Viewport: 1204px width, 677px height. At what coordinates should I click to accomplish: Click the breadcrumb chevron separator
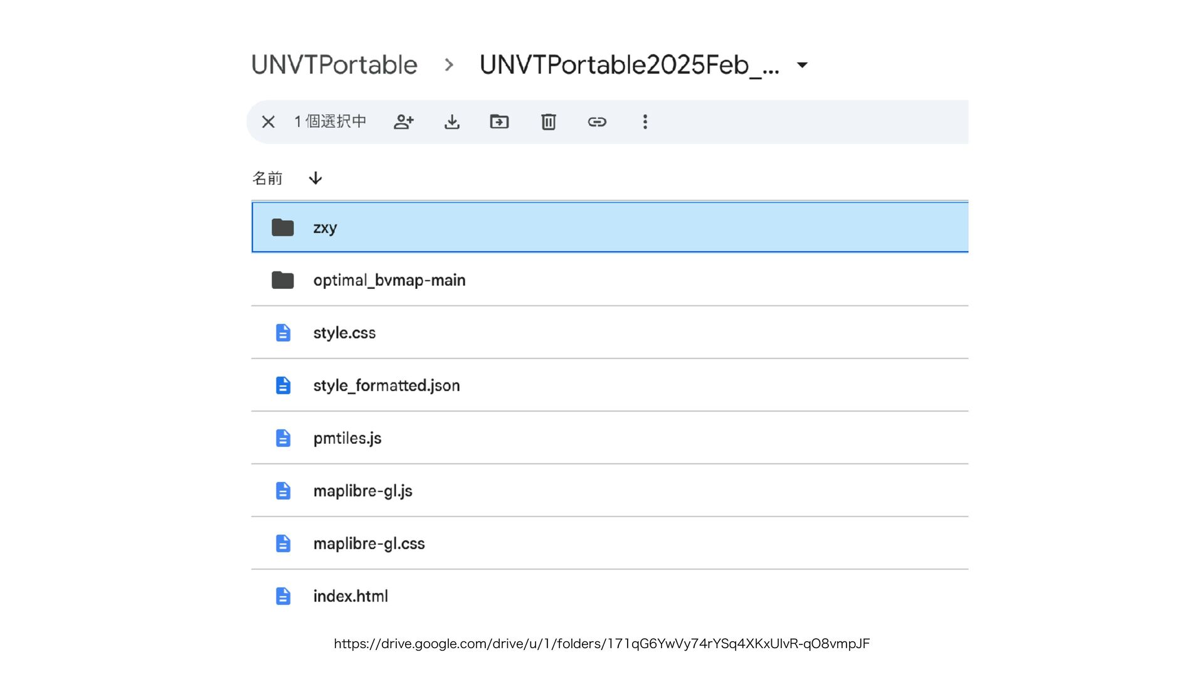click(x=449, y=65)
